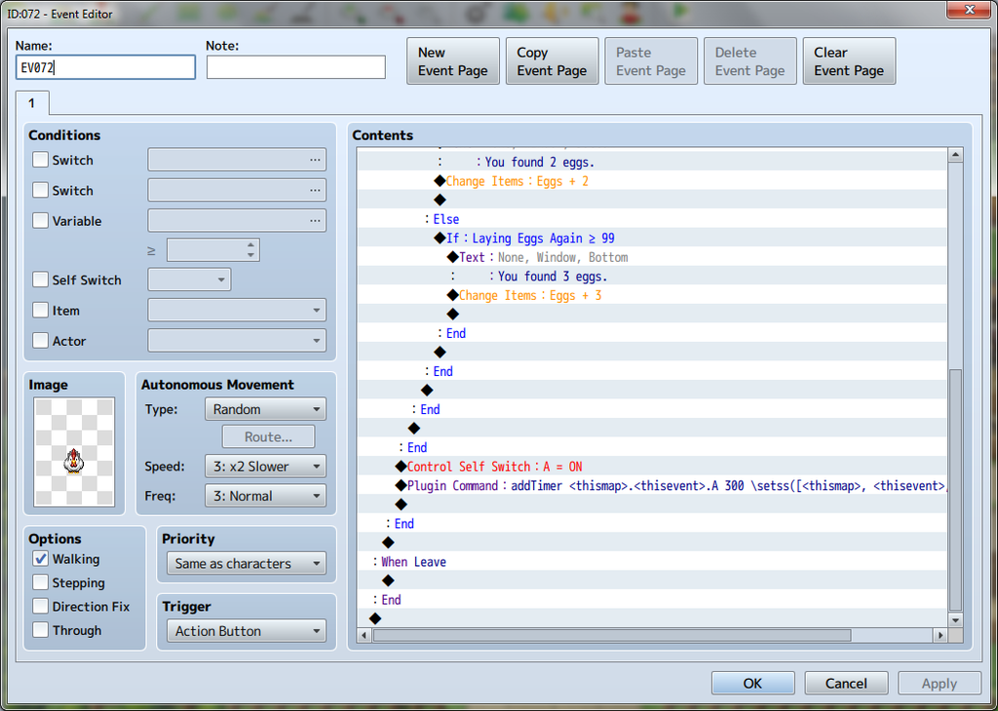Screen dimensions: 998x711
Task: Expand the Priority dropdown
Action: pyautogui.click(x=245, y=564)
